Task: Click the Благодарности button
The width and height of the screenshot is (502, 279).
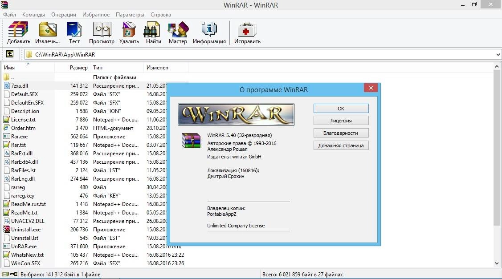Action: pos(341,133)
